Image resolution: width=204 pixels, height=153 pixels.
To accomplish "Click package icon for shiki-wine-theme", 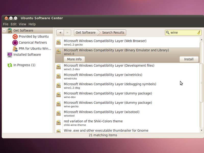I will (59, 123).
